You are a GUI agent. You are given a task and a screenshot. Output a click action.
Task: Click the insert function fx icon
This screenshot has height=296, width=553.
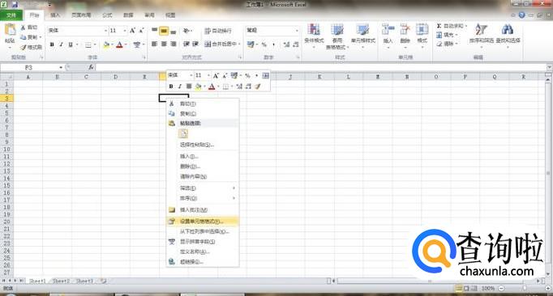(x=91, y=67)
